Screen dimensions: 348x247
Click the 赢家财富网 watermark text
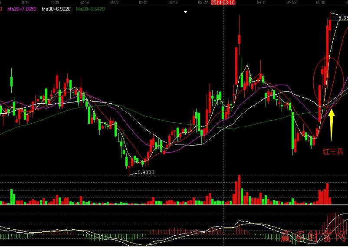(x=313, y=237)
